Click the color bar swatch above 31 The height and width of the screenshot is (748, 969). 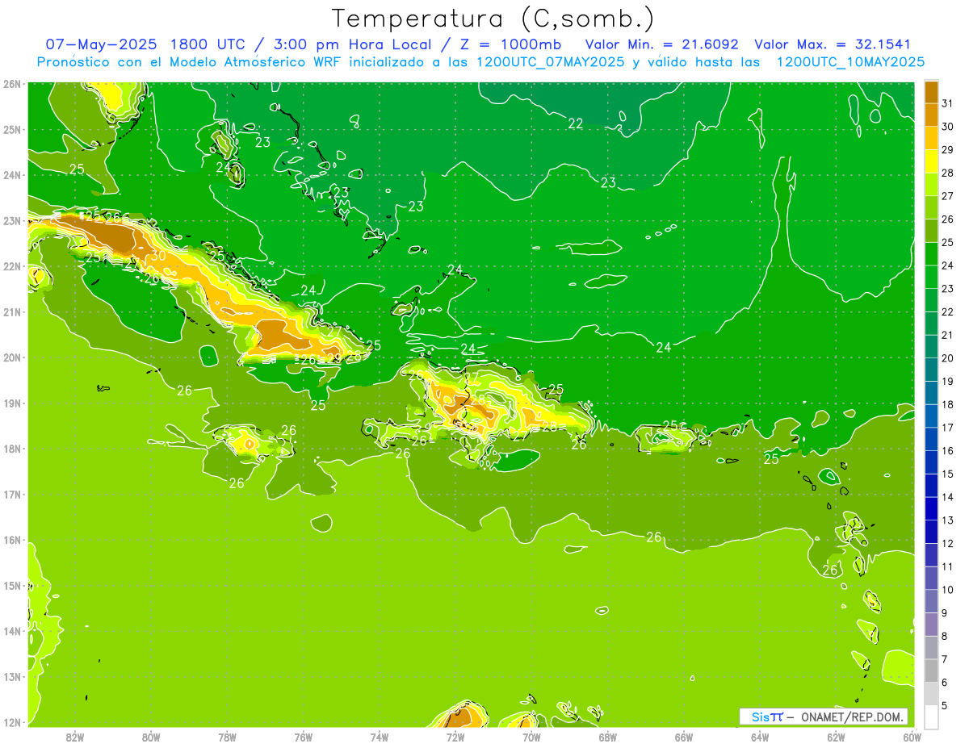pyautogui.click(x=932, y=91)
